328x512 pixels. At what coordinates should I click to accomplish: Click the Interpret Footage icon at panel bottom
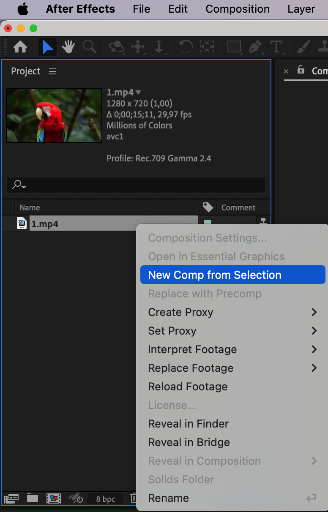pyautogui.click(x=11, y=498)
